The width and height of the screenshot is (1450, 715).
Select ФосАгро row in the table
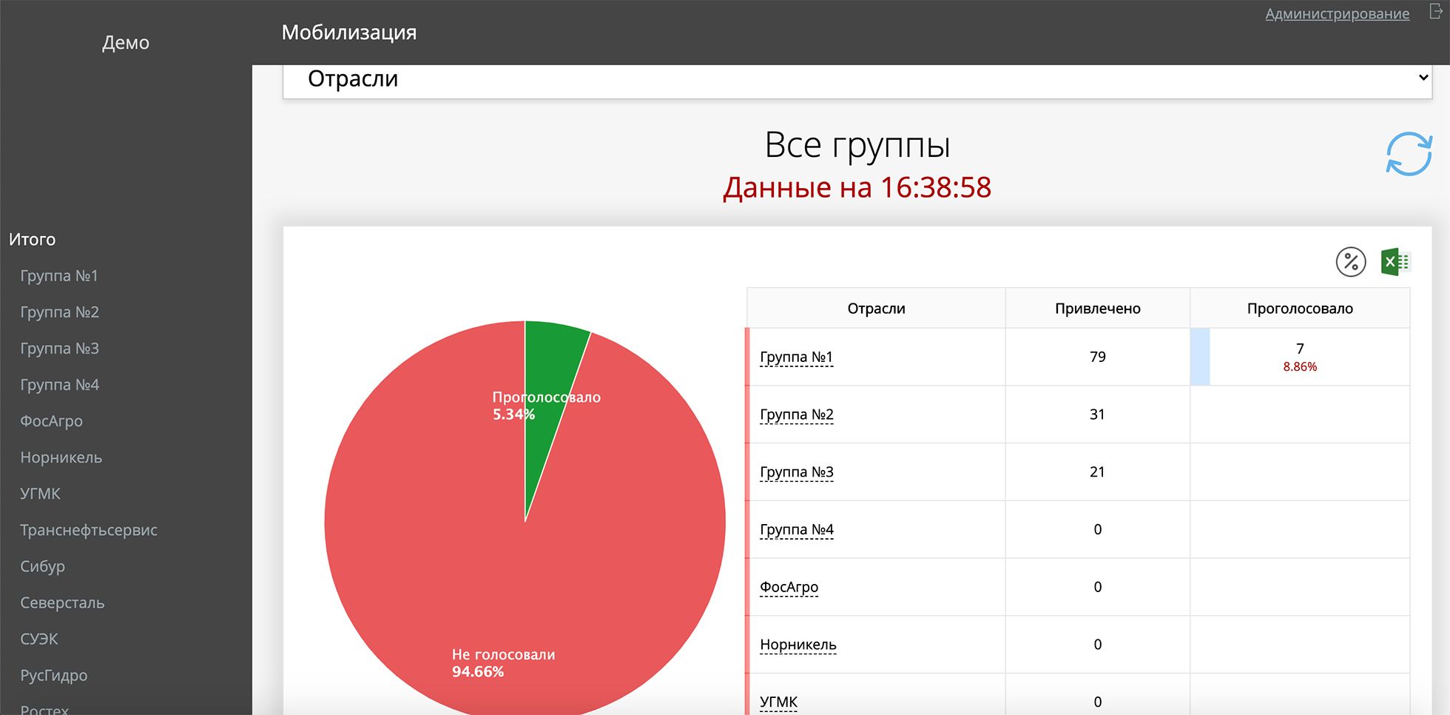[789, 586]
